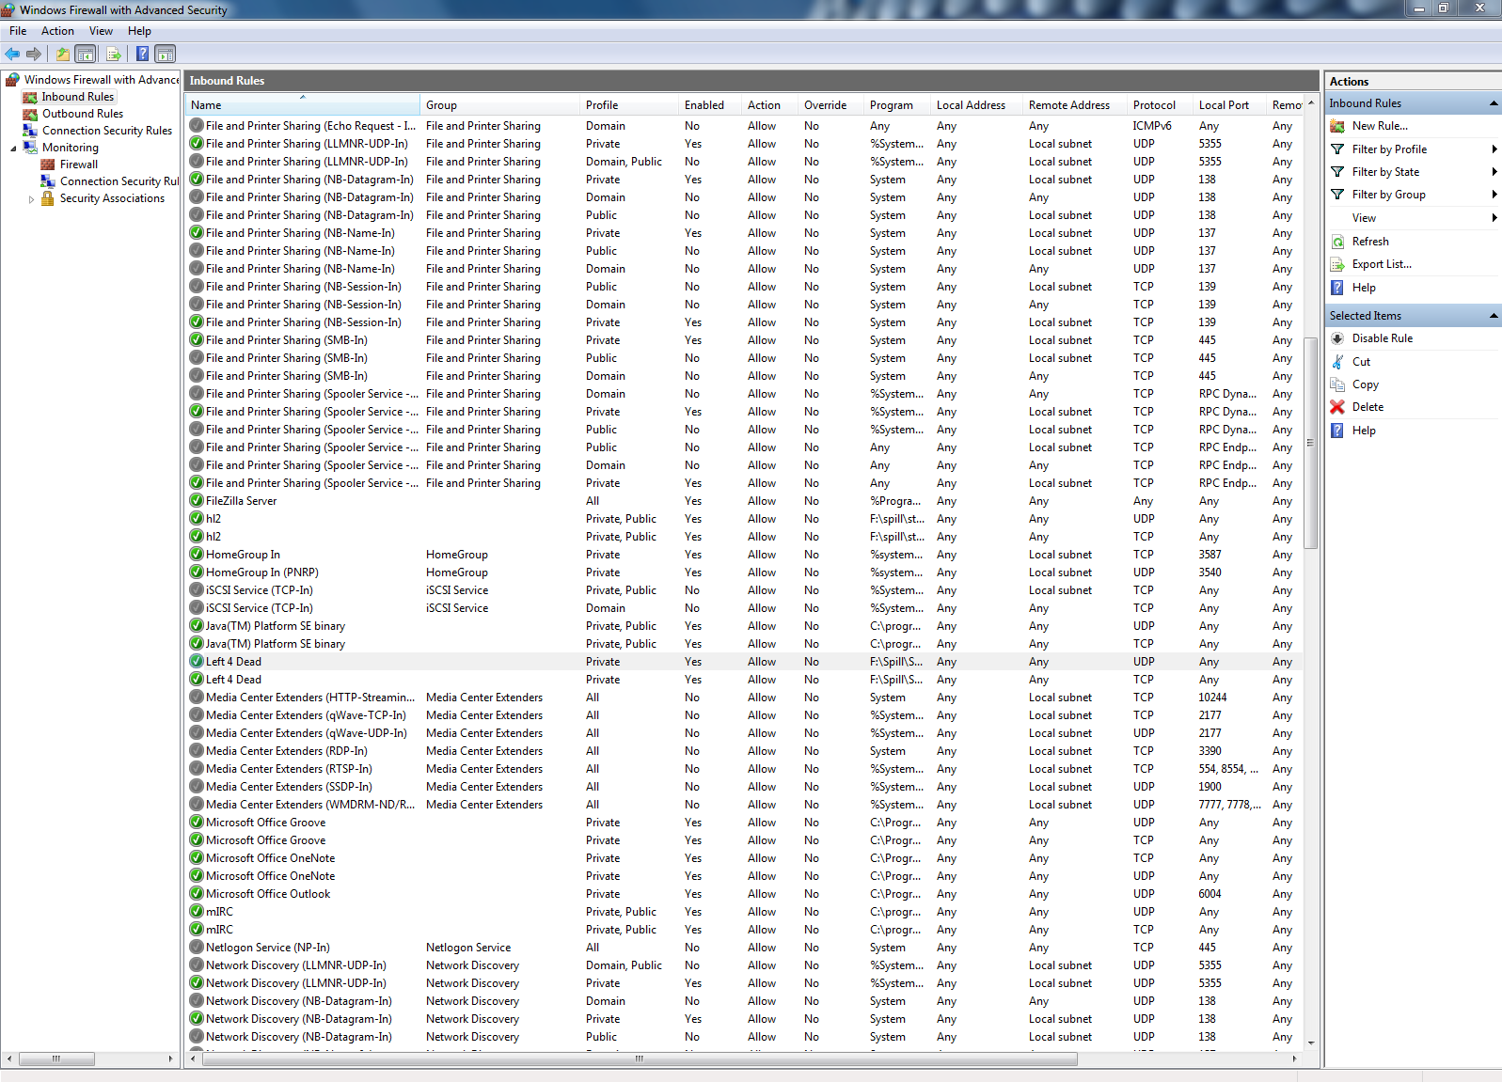The image size is (1502, 1082).
Task: Select the Media Center Extenders (RDP-In) rule
Action: 287,751
